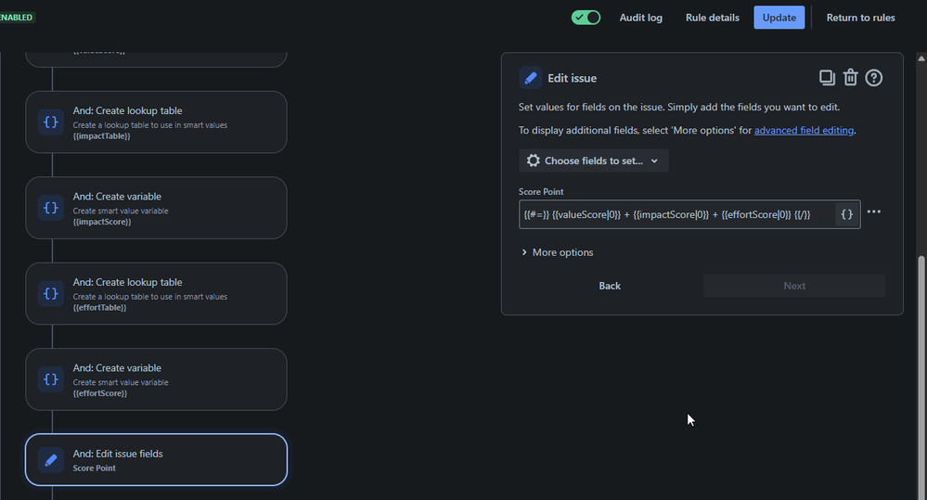This screenshot has height=500, width=927.
Task: Click the Back button
Action: pyautogui.click(x=610, y=286)
